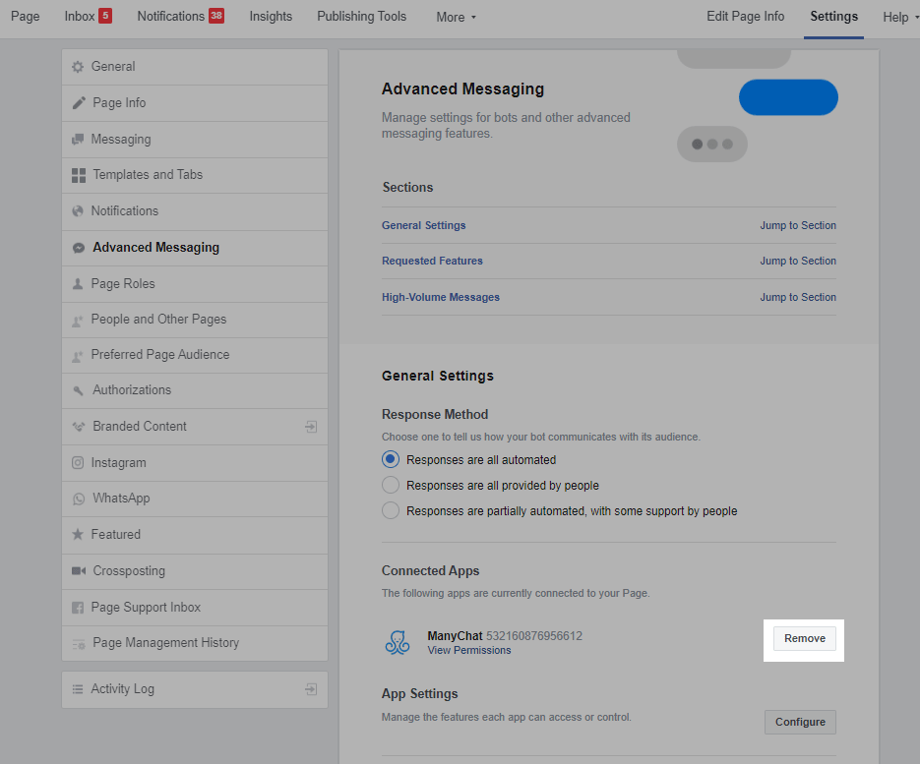Open ManyChat View Permissions link
The image size is (920, 764).
pos(469,650)
